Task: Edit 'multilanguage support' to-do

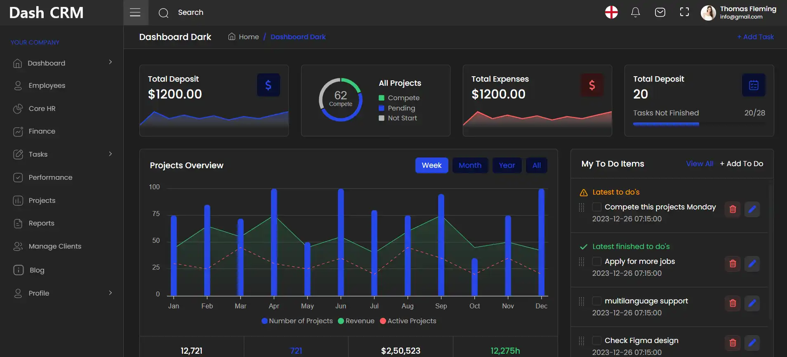Action: (x=752, y=303)
